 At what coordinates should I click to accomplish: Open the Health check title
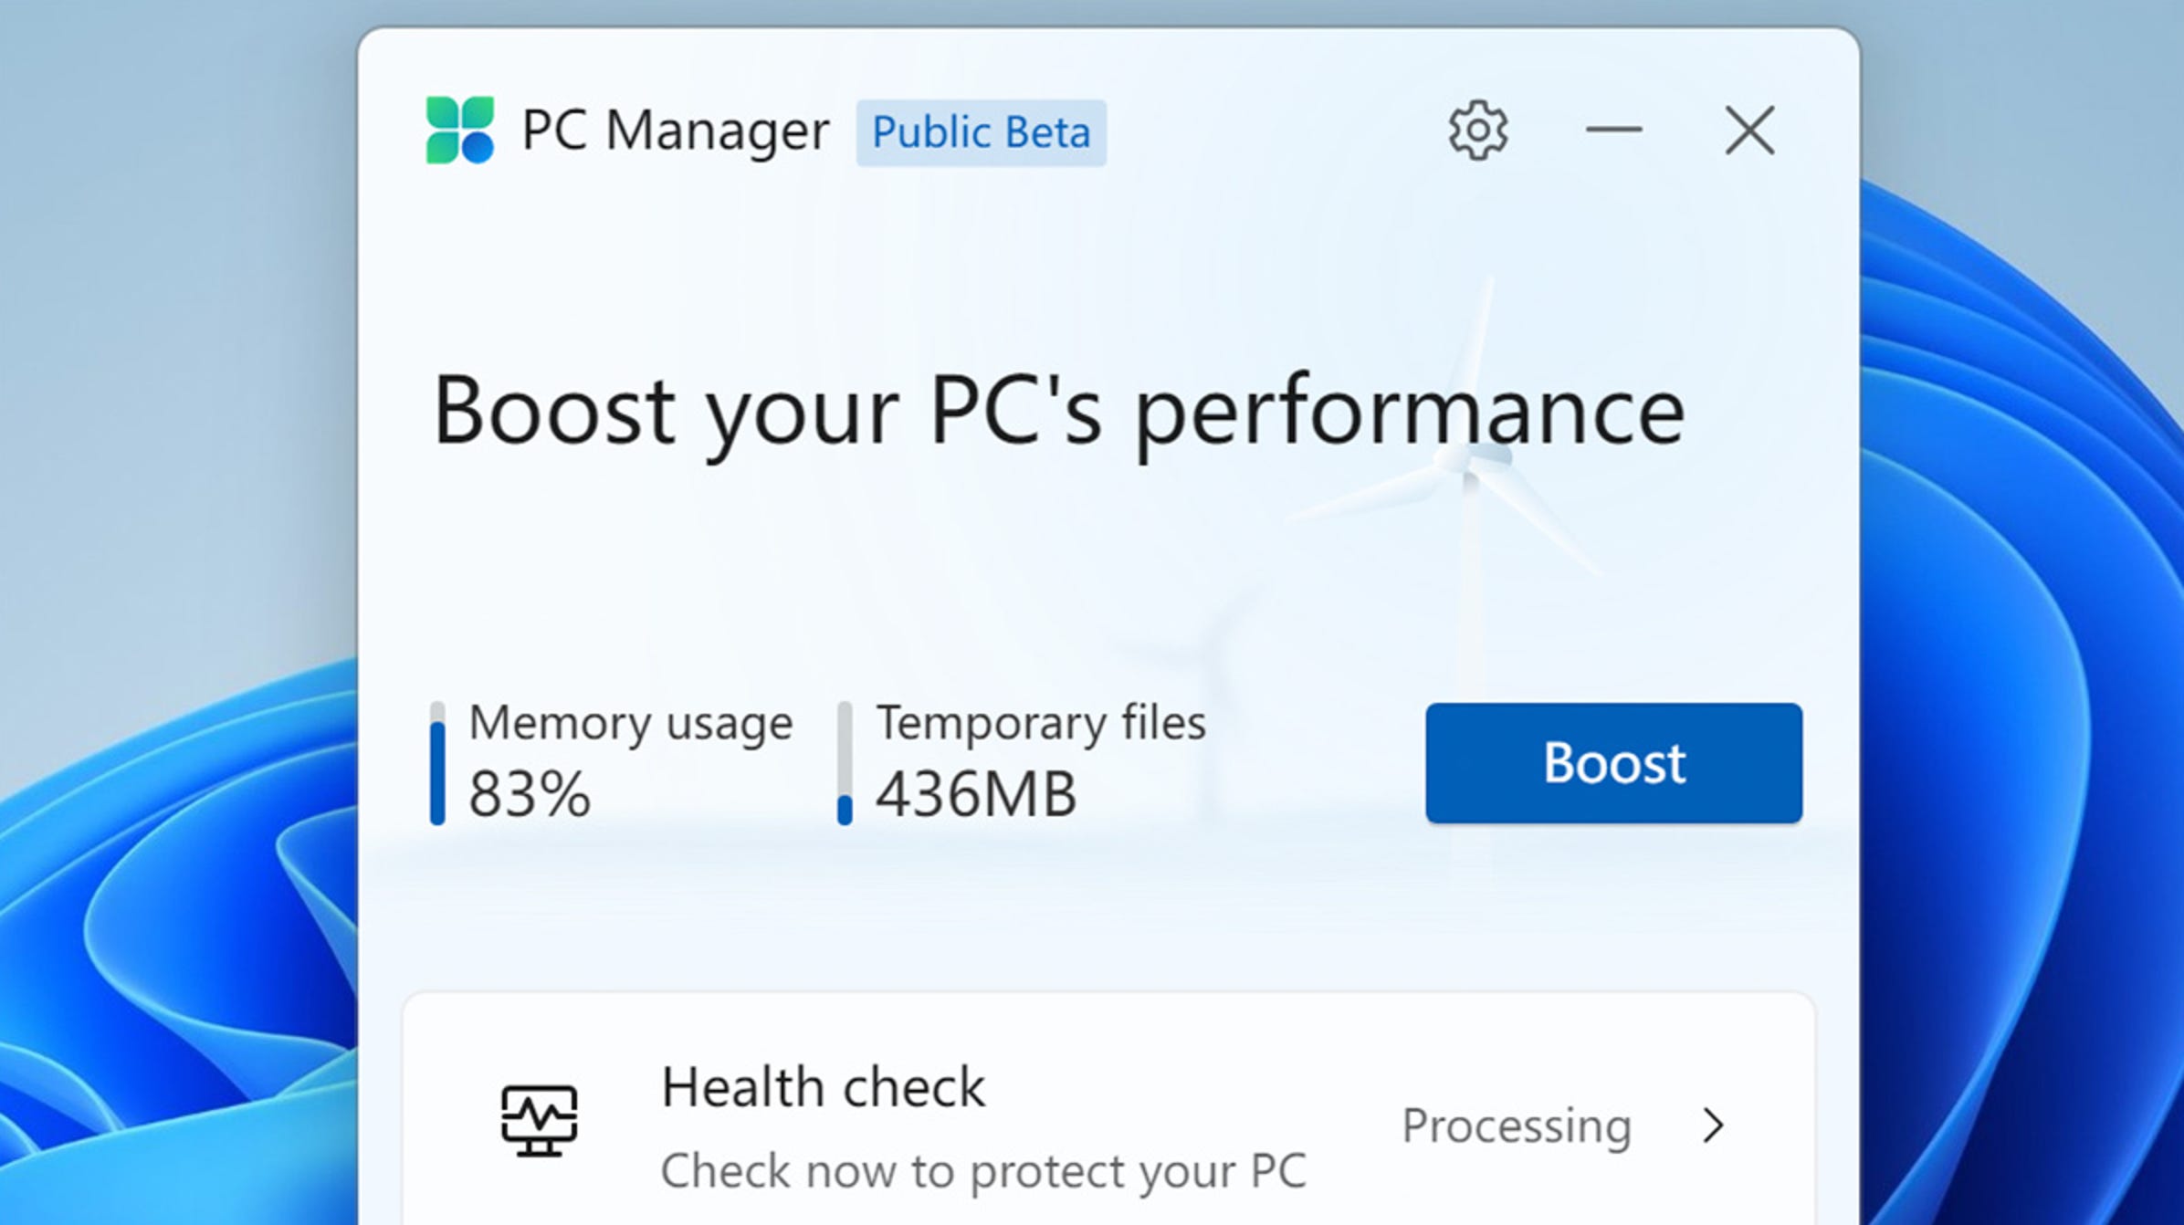tap(823, 1087)
